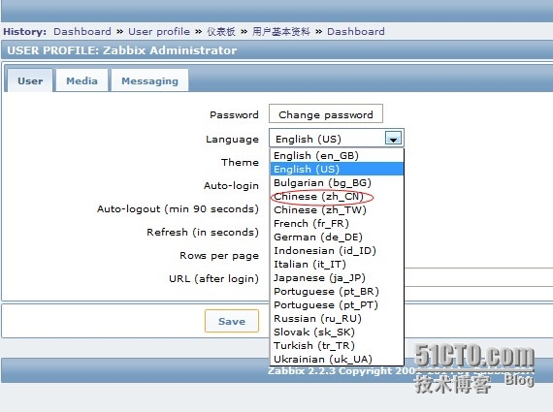The image size is (553, 412).
Task: Open the Messaging tab
Action: pyautogui.click(x=149, y=80)
